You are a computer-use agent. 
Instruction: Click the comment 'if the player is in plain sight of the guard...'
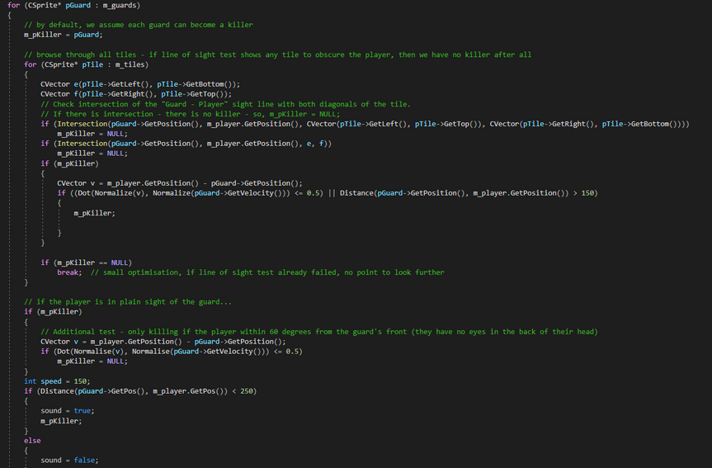[x=128, y=302]
